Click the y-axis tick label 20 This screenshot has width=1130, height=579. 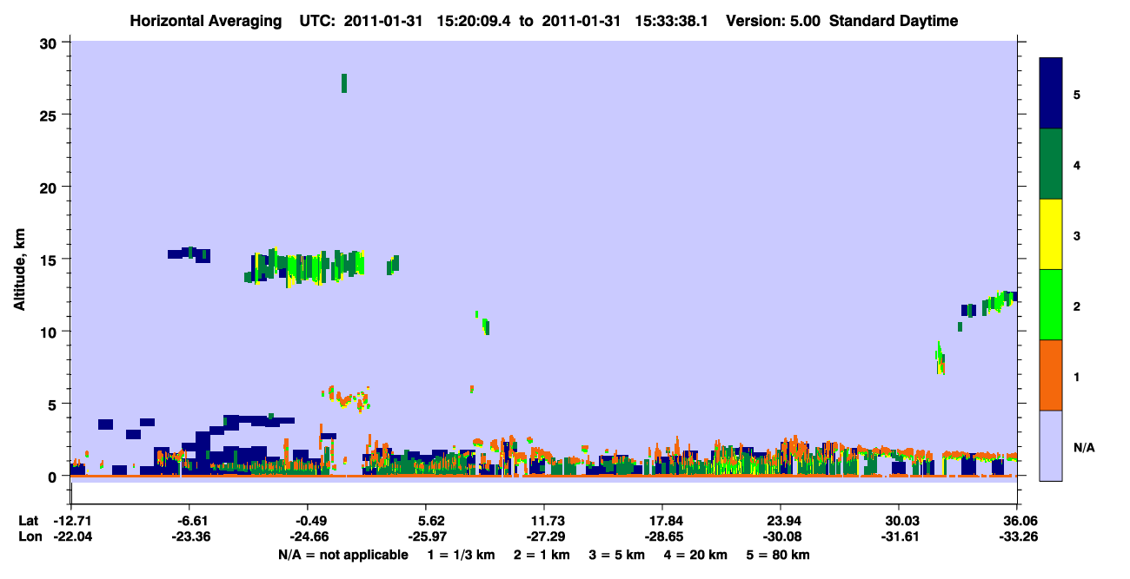(50, 187)
